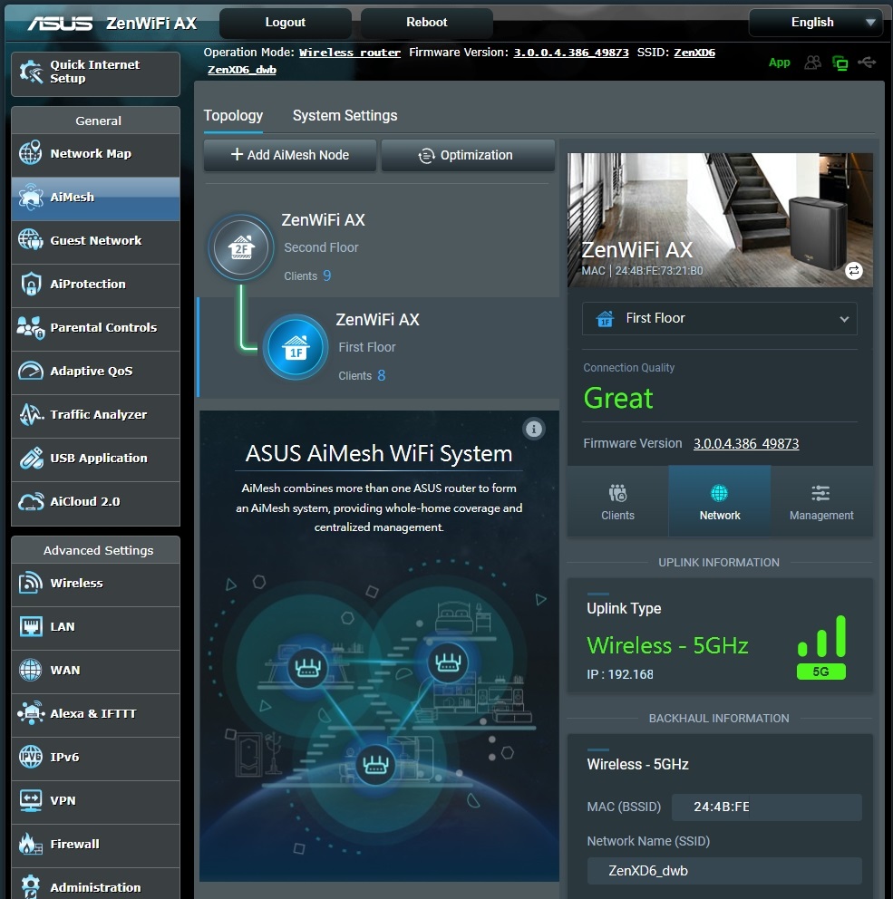The height and width of the screenshot is (899, 893).
Task: Select ZenWiFi AX First Floor node row
Action: click(x=379, y=347)
